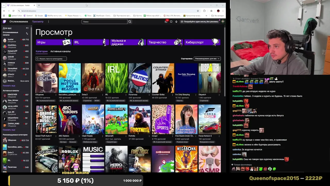The width and height of the screenshot is (330, 186).
Task: Open the Minecraft category thumbnail
Action: click(116, 119)
